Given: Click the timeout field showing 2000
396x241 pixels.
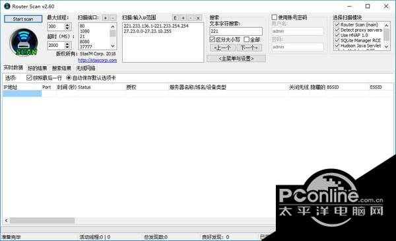Looking at the screenshot, I should click(x=56, y=45).
